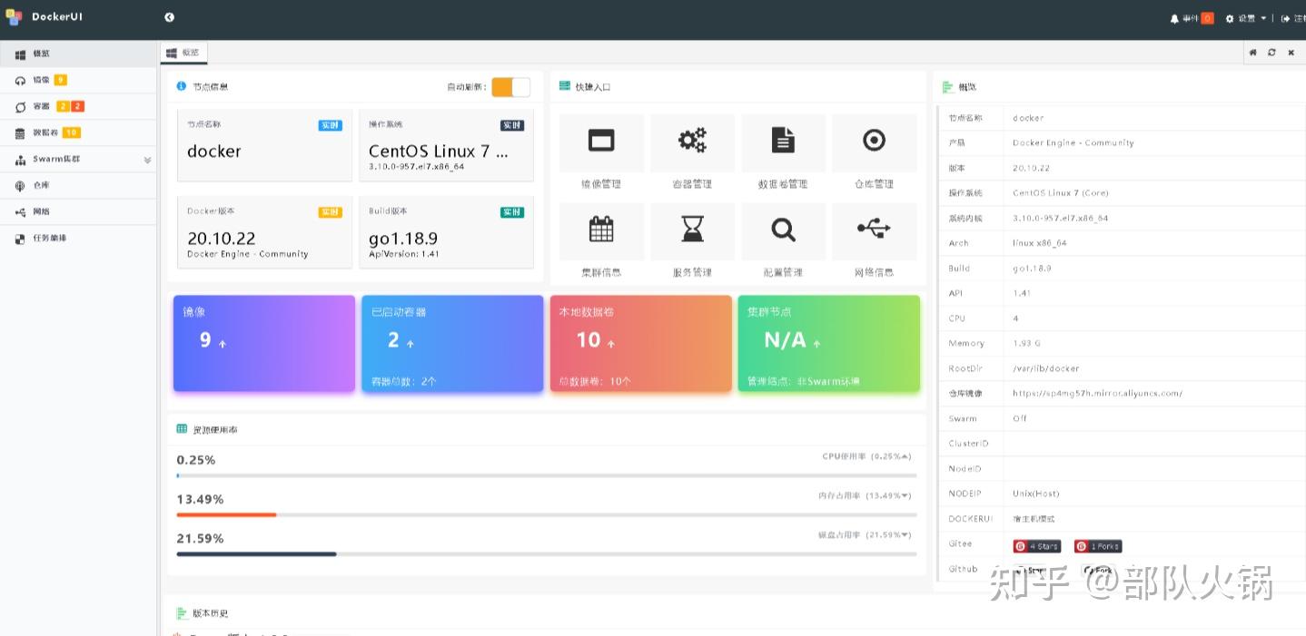Open 镜像 (Images) from the sidebar
Viewport: 1306px width, 636px height.
[41, 80]
